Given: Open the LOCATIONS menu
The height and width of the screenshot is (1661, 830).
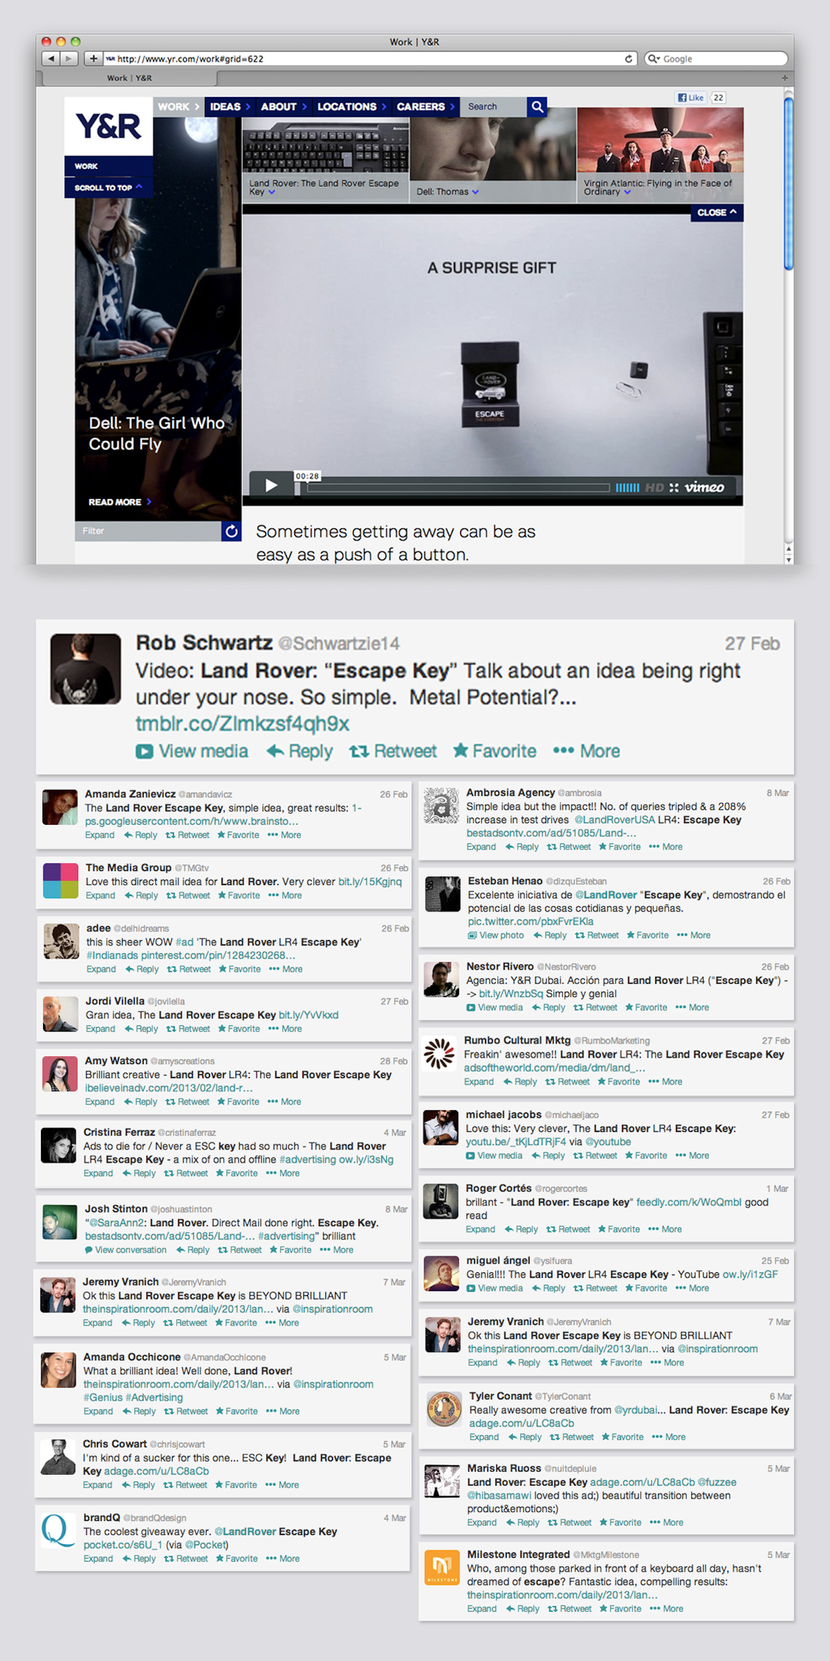Looking at the screenshot, I should point(351,106).
